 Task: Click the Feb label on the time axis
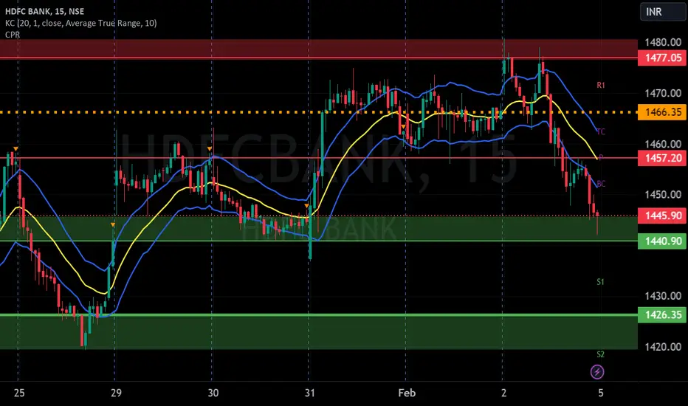click(407, 393)
